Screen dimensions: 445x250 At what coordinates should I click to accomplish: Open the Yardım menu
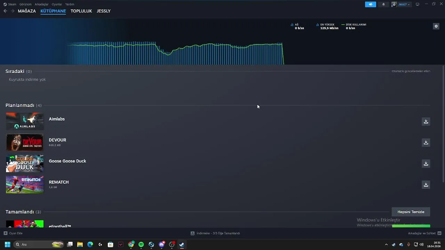point(70,4)
